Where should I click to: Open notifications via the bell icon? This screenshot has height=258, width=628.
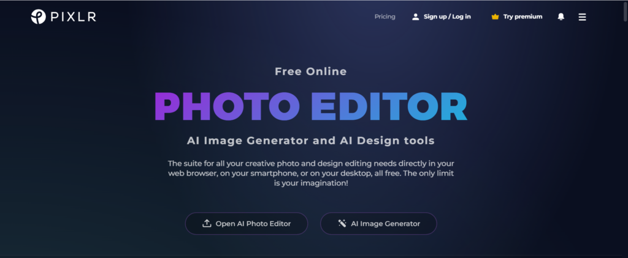tap(561, 17)
